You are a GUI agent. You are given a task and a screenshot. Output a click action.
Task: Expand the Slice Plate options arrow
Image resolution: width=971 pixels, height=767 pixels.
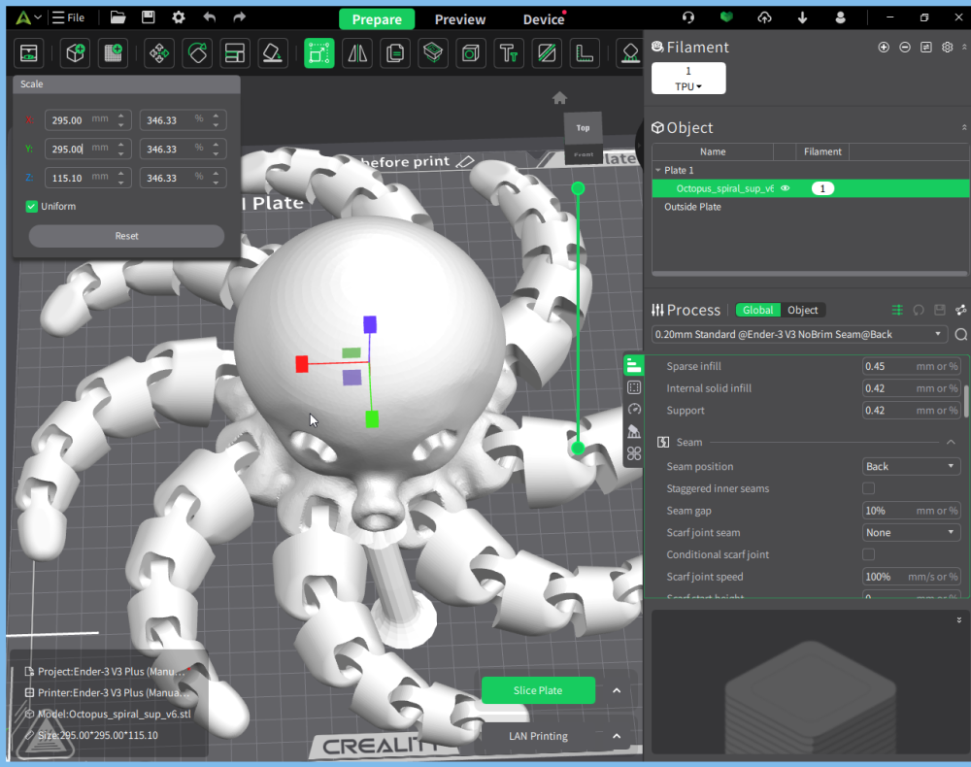tap(617, 690)
